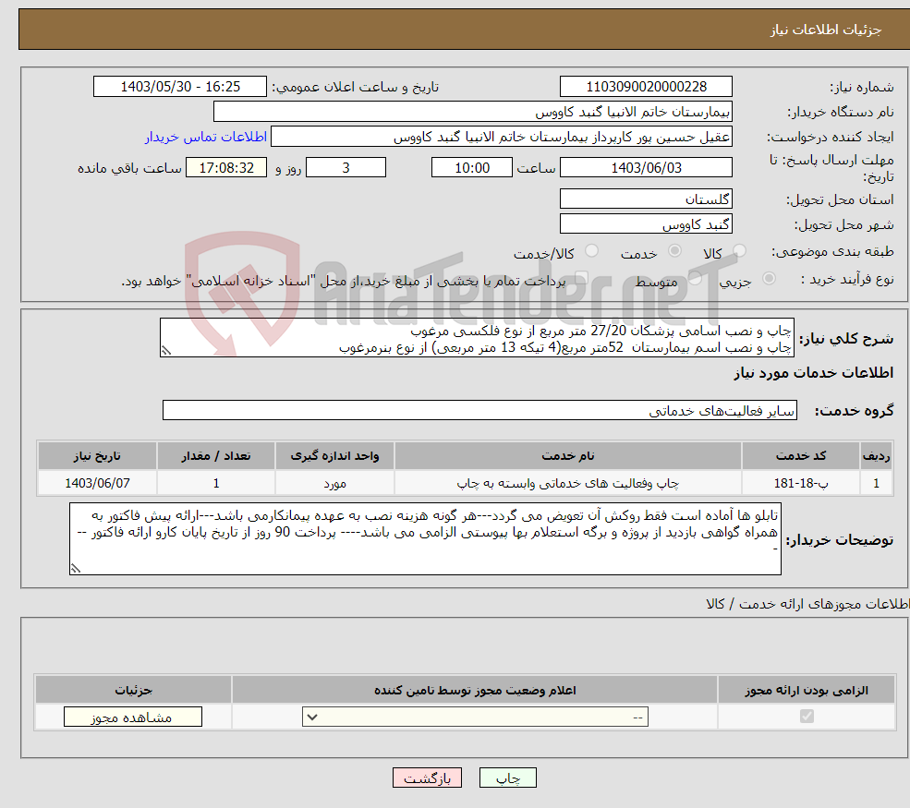Click the اطلاعات خدمات مورد نیاز heading

pos(813,373)
